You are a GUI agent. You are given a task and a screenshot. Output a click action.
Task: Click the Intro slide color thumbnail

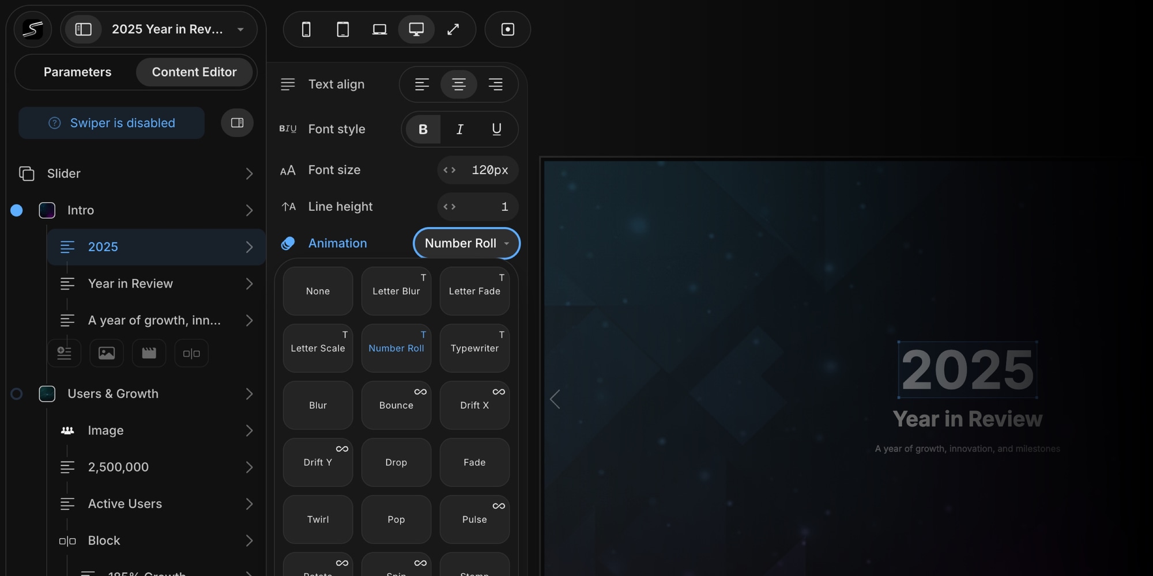pos(47,210)
